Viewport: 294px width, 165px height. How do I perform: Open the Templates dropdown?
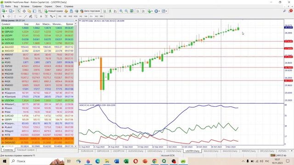(x=164, y=11)
